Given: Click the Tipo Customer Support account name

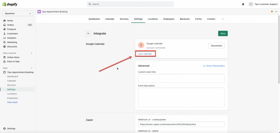Looking at the screenshot, I should [x=266, y=4].
